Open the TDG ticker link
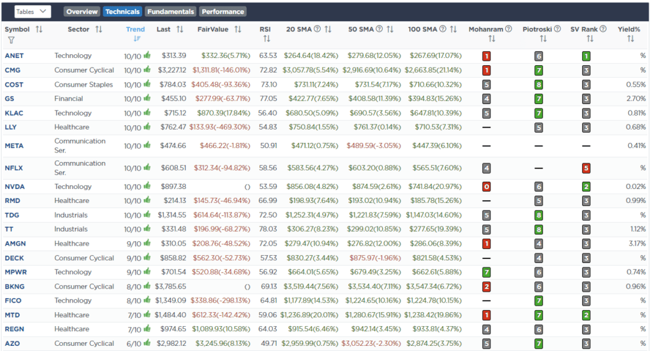Viewport: 653px width, 351px height. (x=11, y=215)
